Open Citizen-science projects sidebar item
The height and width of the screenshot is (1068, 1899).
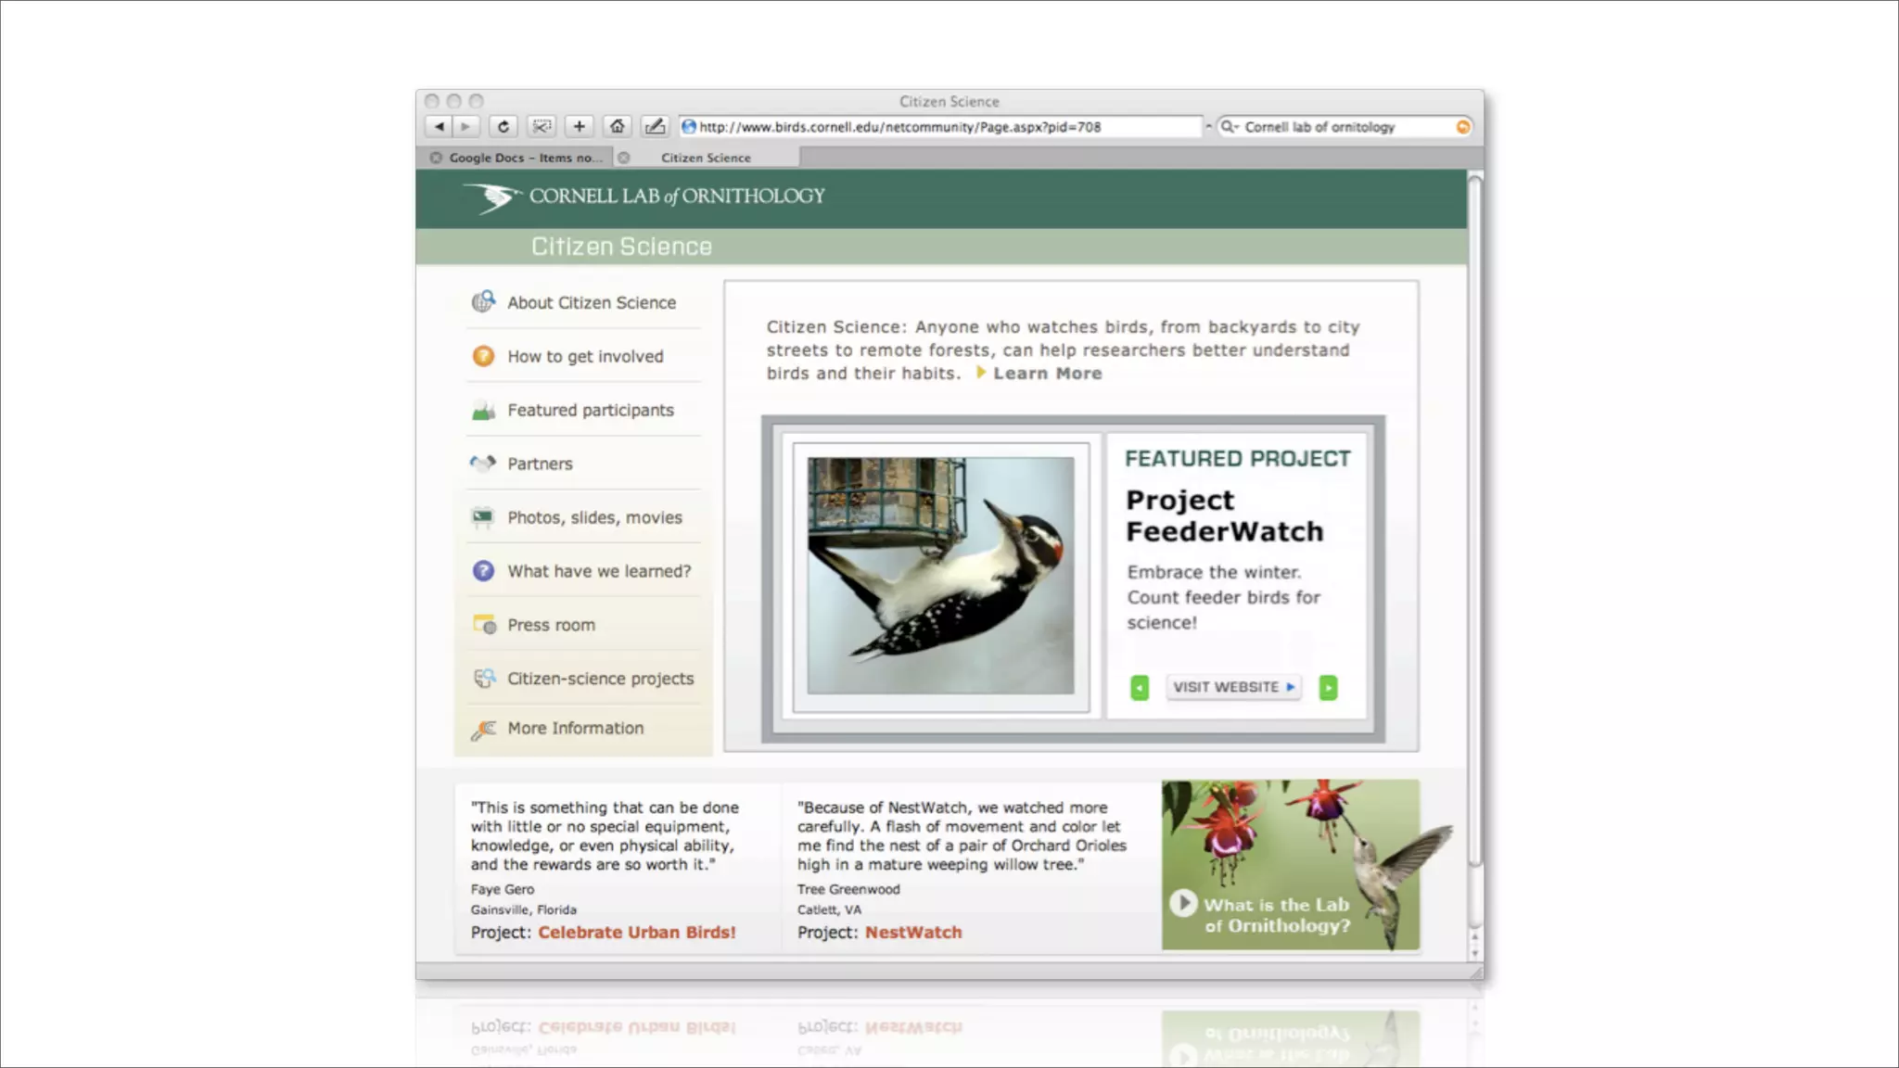tap(600, 679)
